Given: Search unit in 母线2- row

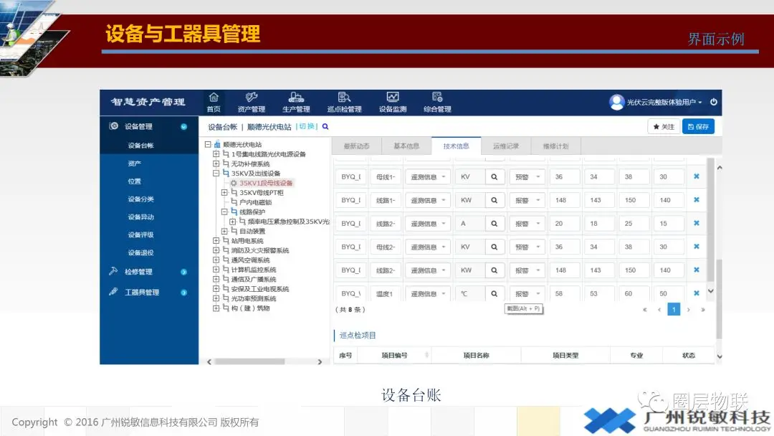Looking at the screenshot, I should (x=494, y=247).
